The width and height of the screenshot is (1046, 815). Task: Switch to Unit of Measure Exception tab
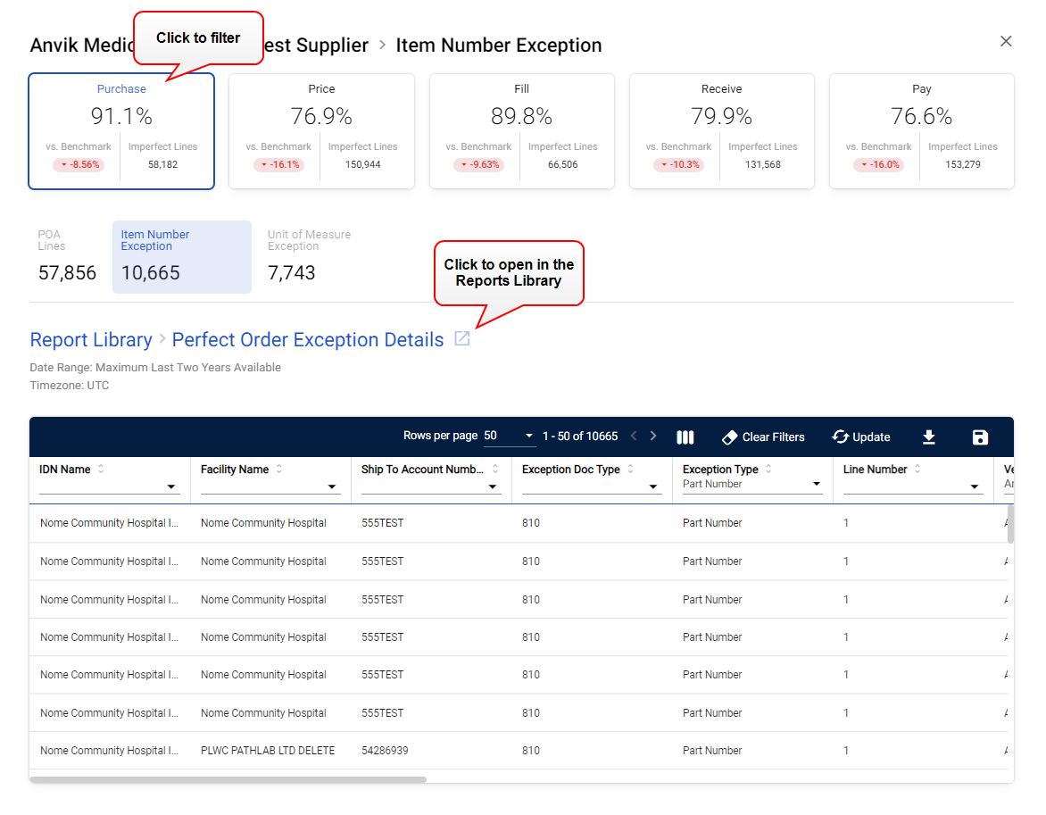click(x=309, y=257)
